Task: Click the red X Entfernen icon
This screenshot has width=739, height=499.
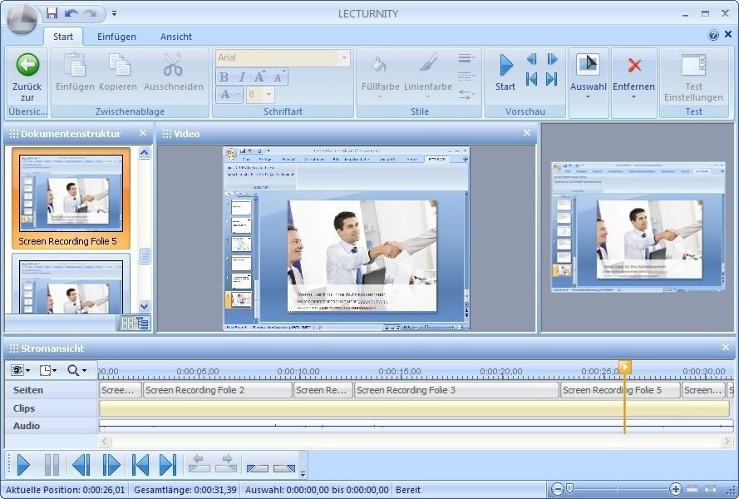Action: pyautogui.click(x=633, y=66)
